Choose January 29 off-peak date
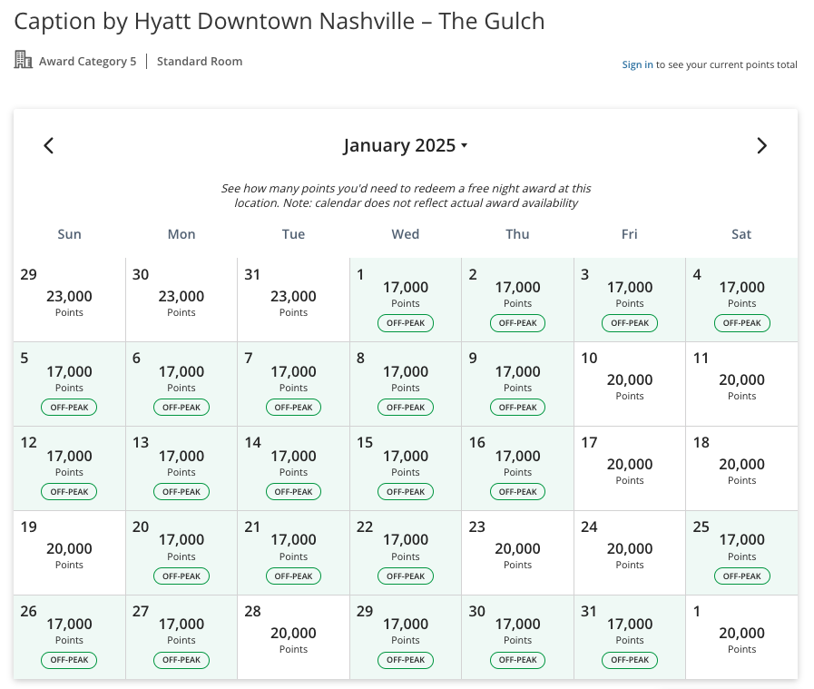The image size is (814, 689). [406, 637]
